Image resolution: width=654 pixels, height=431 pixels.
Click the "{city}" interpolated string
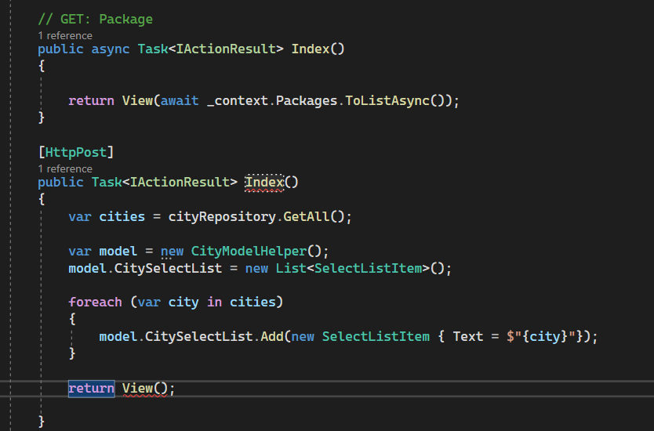point(541,337)
